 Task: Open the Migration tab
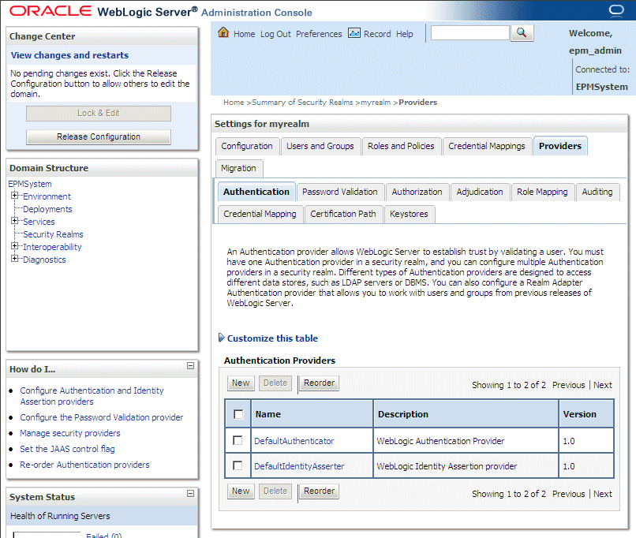238,168
